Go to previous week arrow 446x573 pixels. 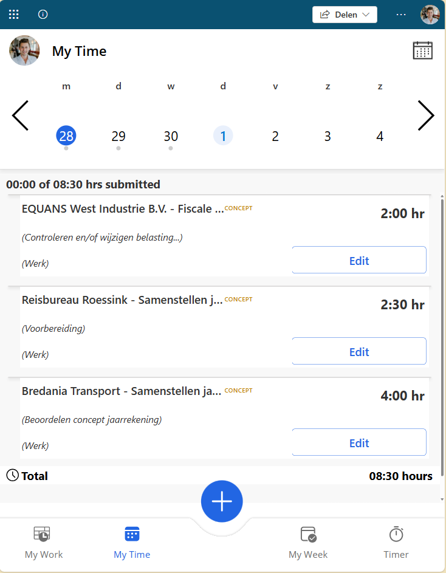click(x=20, y=115)
